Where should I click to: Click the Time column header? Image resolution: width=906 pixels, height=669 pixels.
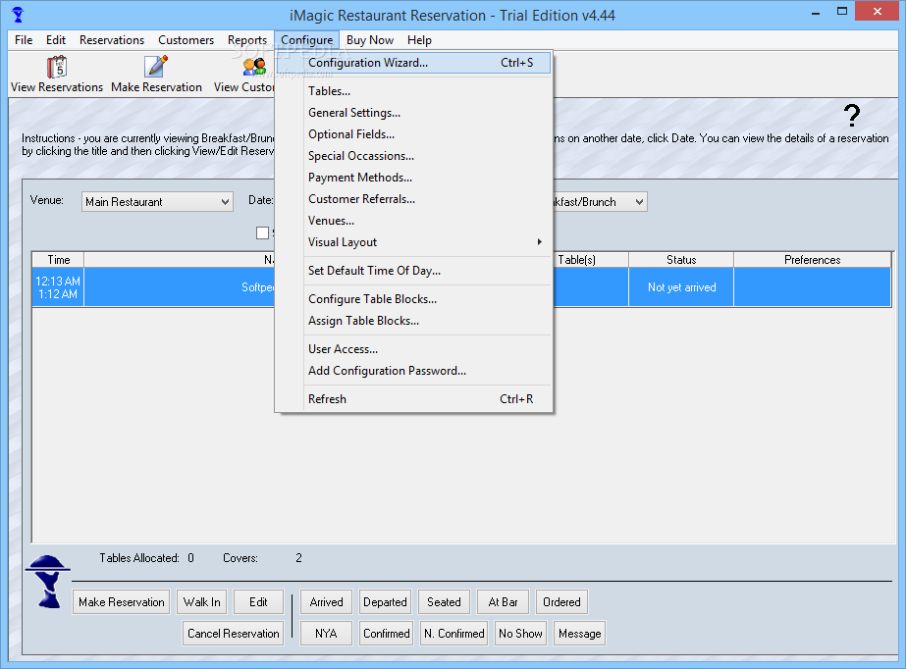click(58, 260)
